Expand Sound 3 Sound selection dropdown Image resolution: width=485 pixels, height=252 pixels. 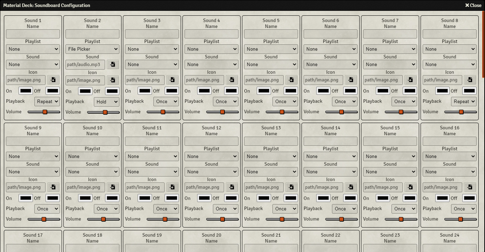pos(152,65)
